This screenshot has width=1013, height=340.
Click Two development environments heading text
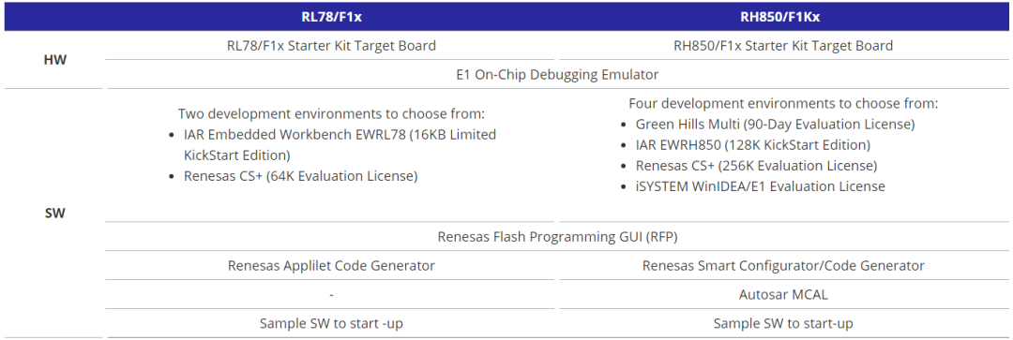pyautogui.click(x=331, y=114)
